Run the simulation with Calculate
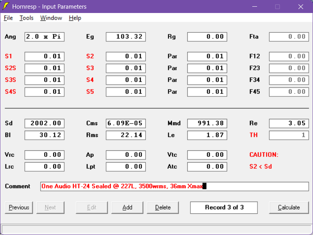The width and height of the screenshot is (313, 235). pyautogui.click(x=289, y=207)
